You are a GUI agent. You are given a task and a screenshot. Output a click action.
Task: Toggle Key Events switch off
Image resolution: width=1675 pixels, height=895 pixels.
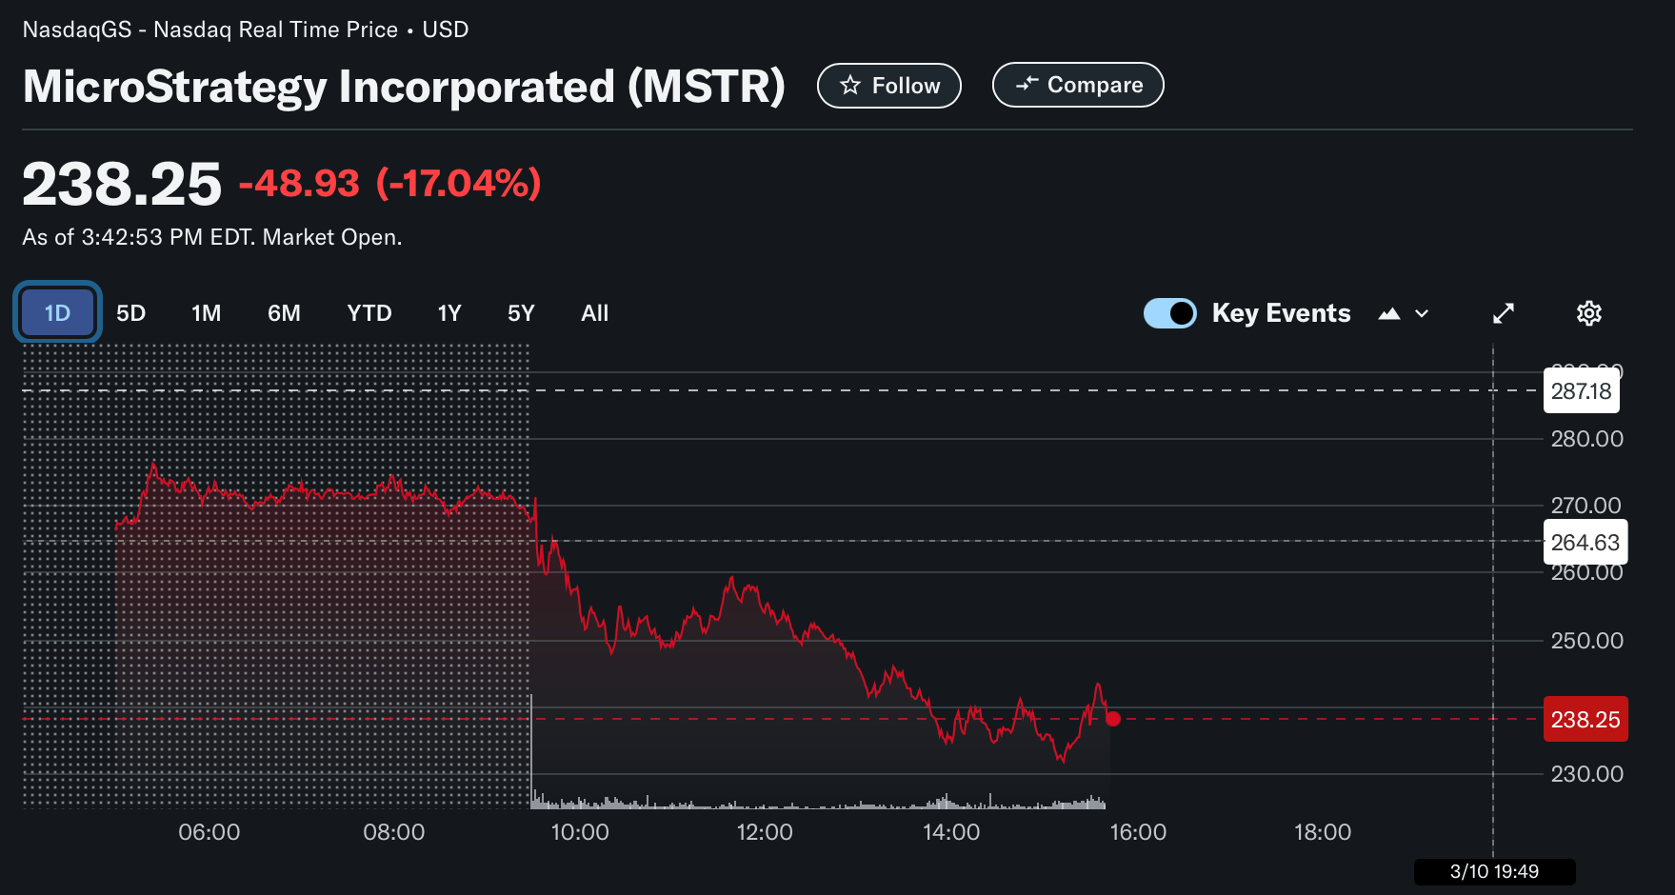(1169, 313)
